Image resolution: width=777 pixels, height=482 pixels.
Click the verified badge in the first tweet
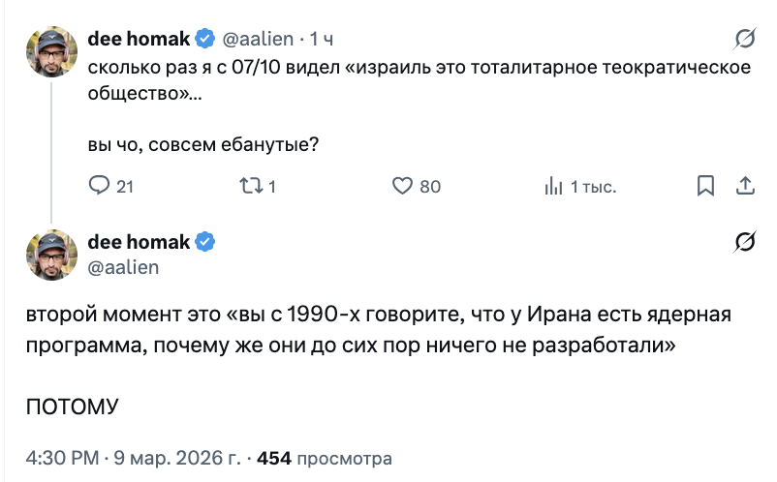coord(205,39)
